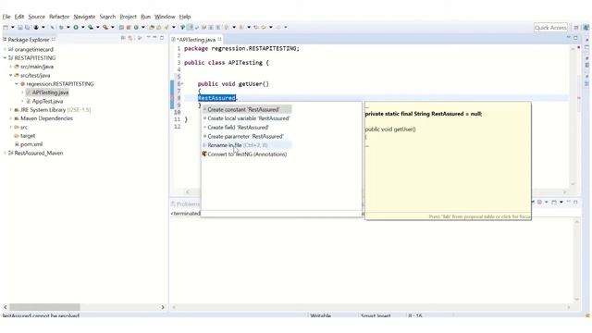Viewport: 592px width, 333px height.
Task: Select the APITesting.java editor tab
Action: click(197, 39)
